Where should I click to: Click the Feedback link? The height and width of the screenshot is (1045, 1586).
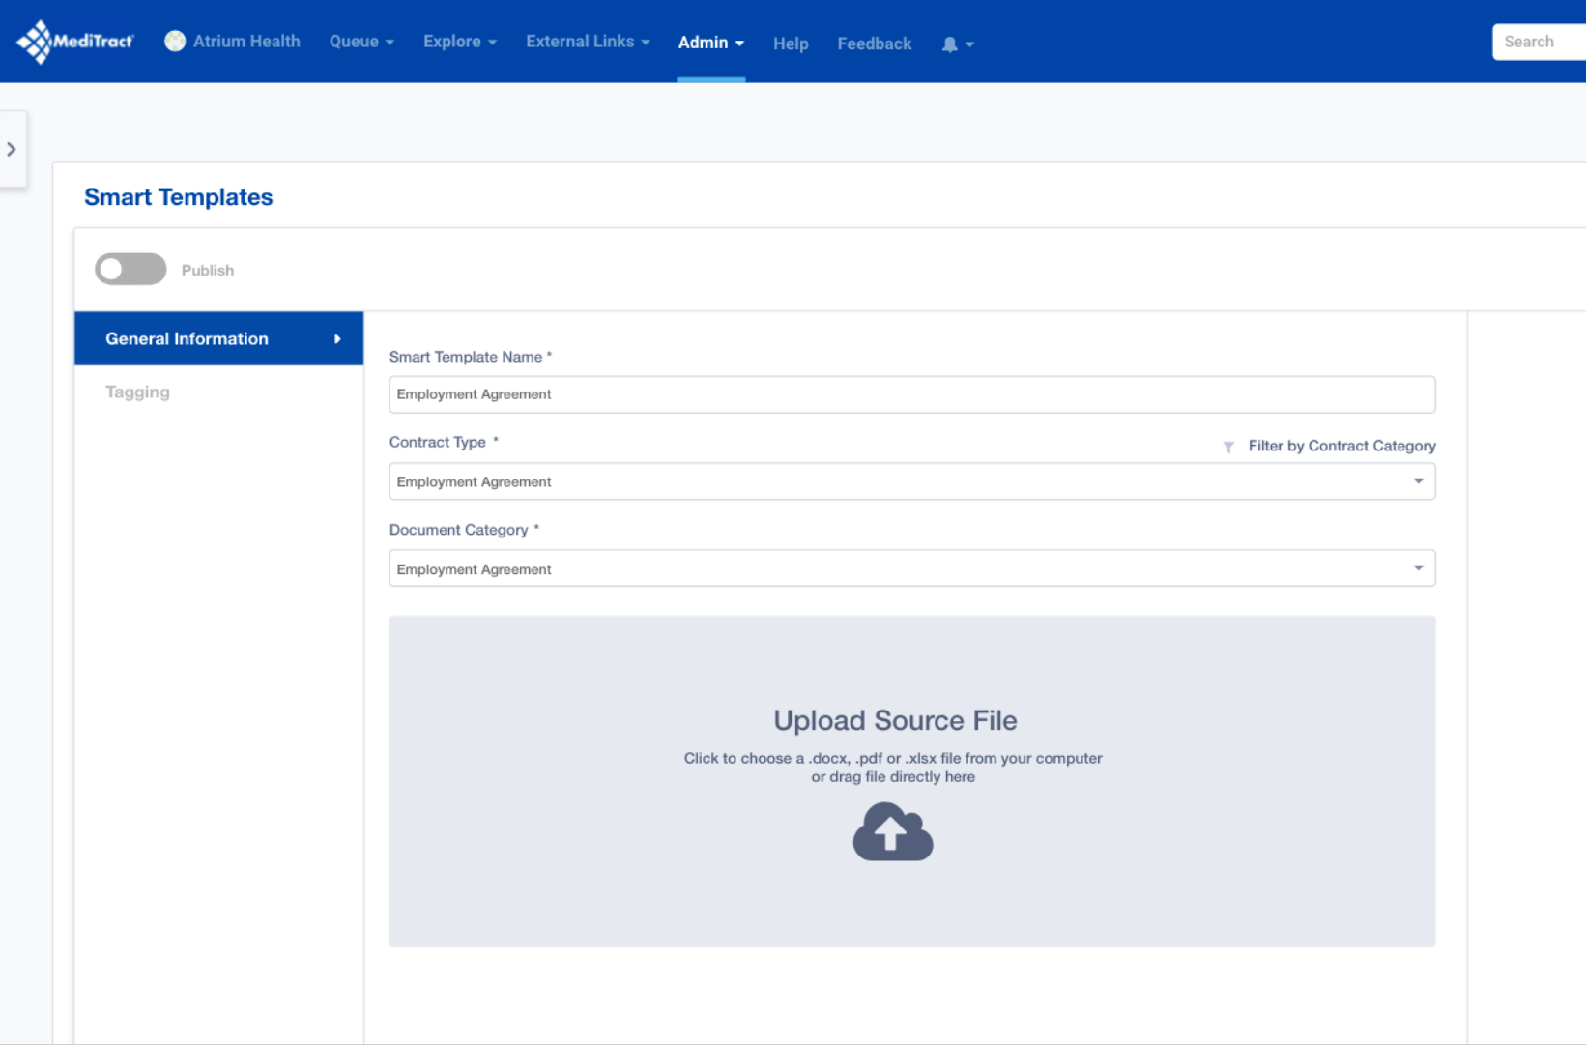pyautogui.click(x=874, y=44)
